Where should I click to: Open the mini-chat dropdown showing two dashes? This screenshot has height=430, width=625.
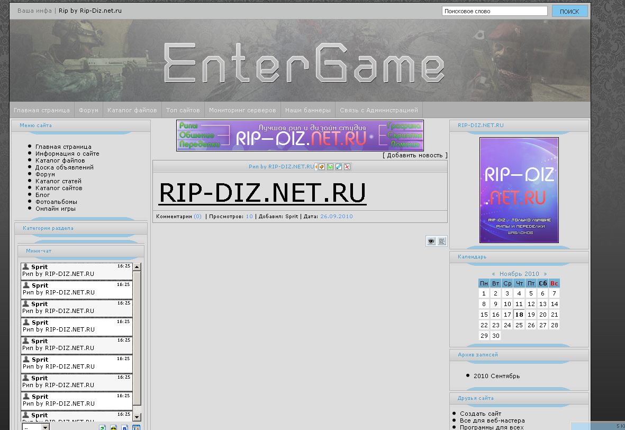coord(35,427)
